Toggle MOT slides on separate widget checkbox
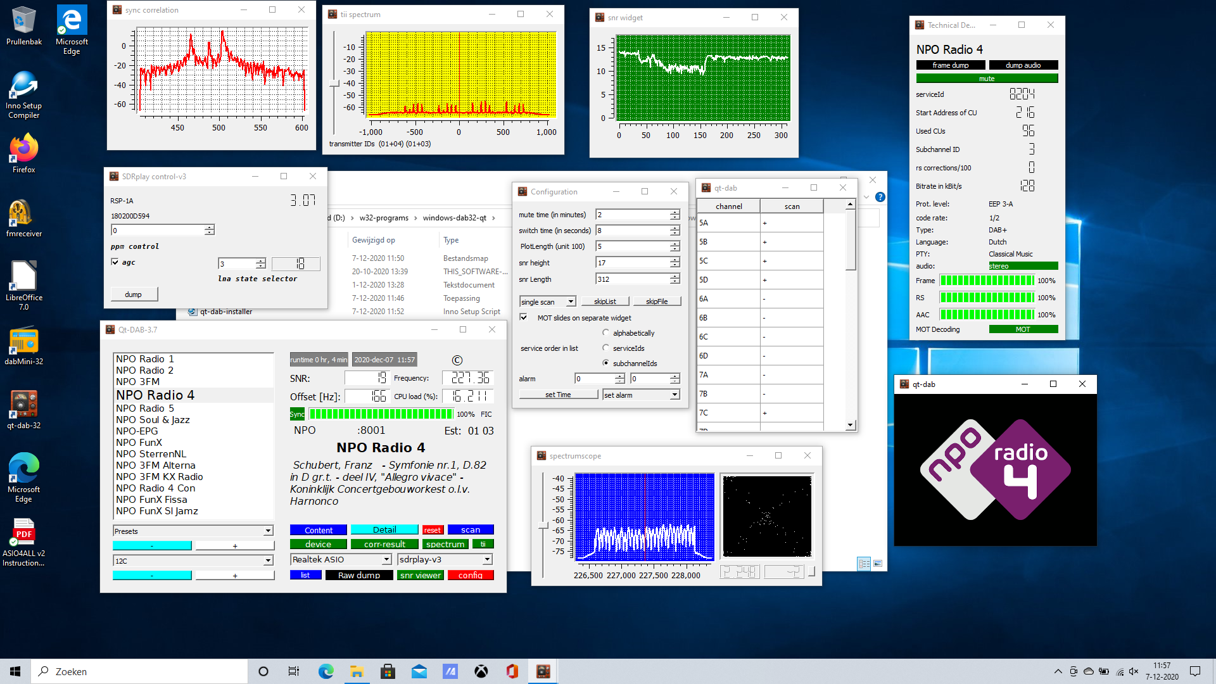The width and height of the screenshot is (1216, 684). (524, 317)
